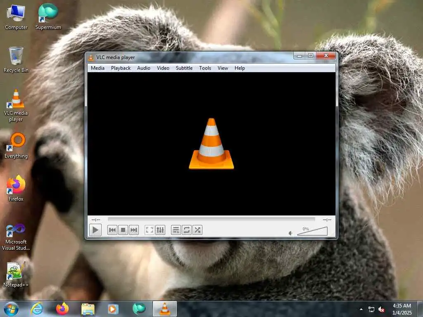Stop playback with the Stop button
Viewport: 423px width, 317px height.
[x=123, y=230]
